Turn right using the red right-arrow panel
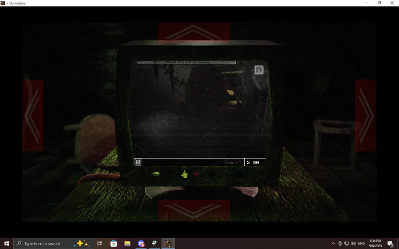The image size is (399, 249). click(365, 115)
